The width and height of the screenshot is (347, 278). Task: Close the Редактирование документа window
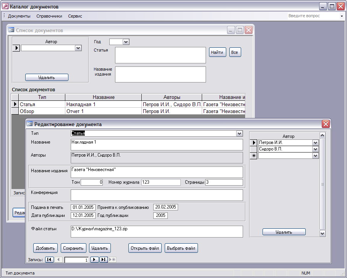pyautogui.click(x=326, y=124)
